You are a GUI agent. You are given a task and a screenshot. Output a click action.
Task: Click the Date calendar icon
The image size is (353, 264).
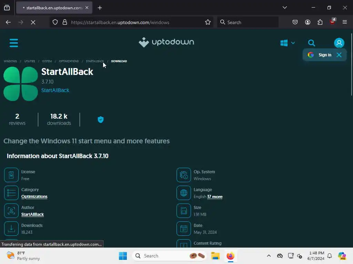pyautogui.click(x=184, y=229)
